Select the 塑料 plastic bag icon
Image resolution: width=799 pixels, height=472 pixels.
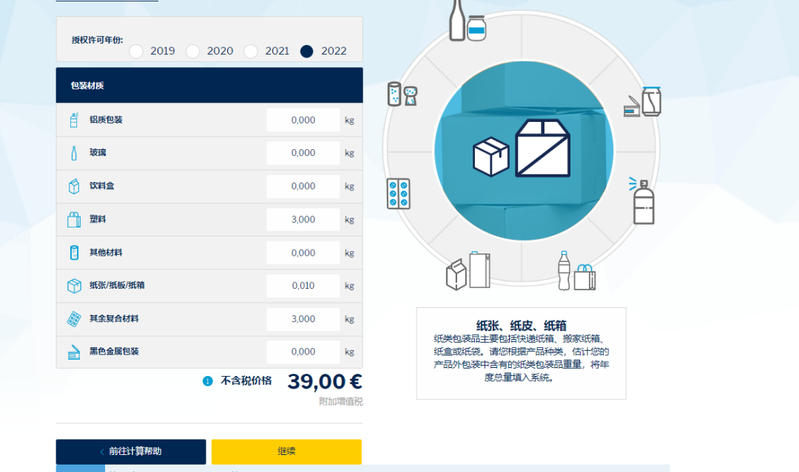click(x=73, y=219)
